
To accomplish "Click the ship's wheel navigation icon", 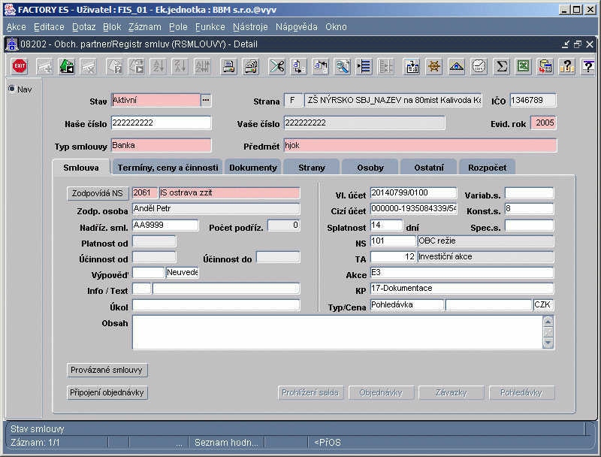I will point(433,66).
